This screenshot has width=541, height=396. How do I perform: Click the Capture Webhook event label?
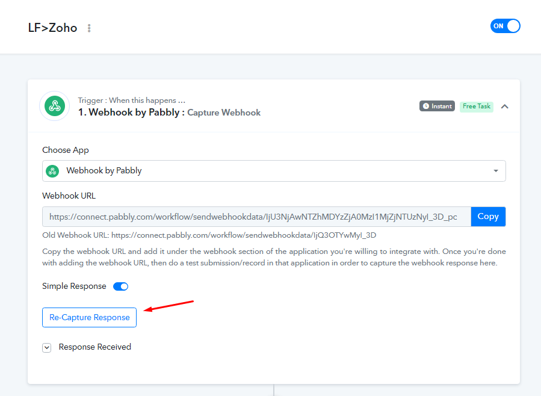[224, 113]
